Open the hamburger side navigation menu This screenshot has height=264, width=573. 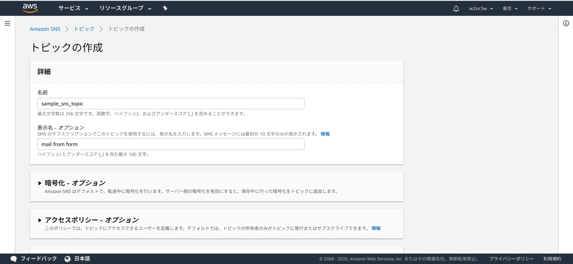[x=7, y=23]
